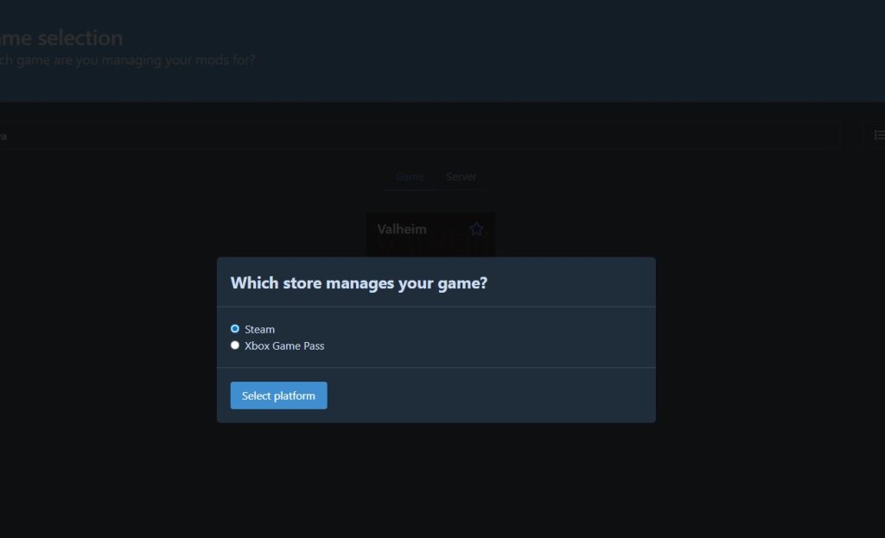Viewport: 885px width, 538px height.
Task: Open the Valheim game card
Action: point(430,235)
